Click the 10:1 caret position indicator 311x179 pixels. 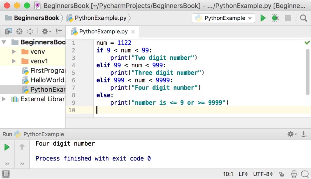tap(228, 174)
